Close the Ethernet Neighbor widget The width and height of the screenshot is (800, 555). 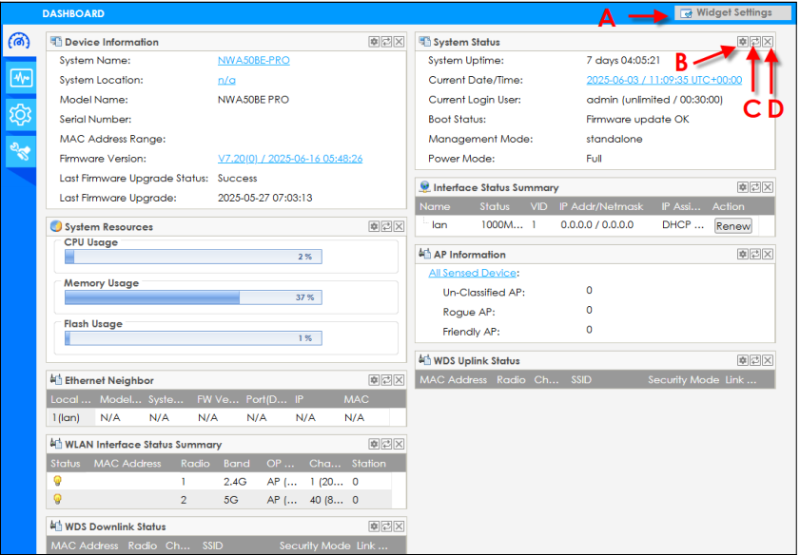pos(399,380)
